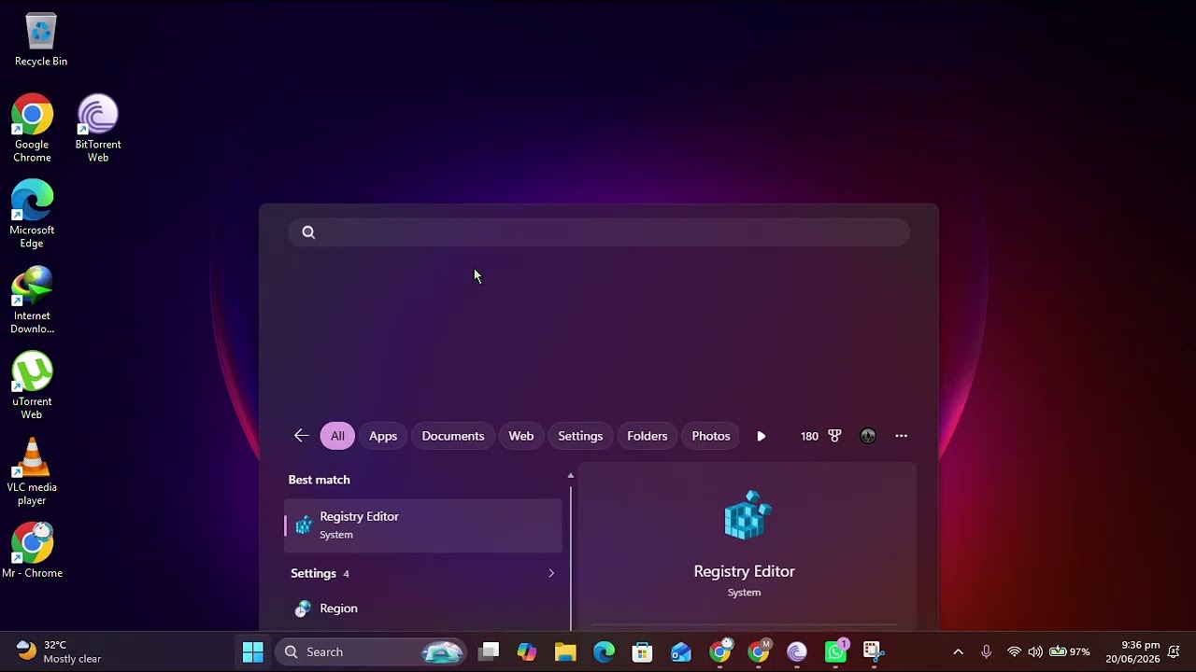Select the Mr - Chrome desktop shortcut
This screenshot has width=1196, height=672.
[x=32, y=551]
